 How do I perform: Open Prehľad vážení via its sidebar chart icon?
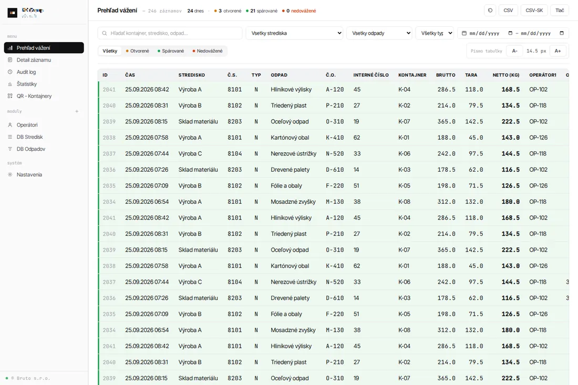pyautogui.click(x=10, y=48)
